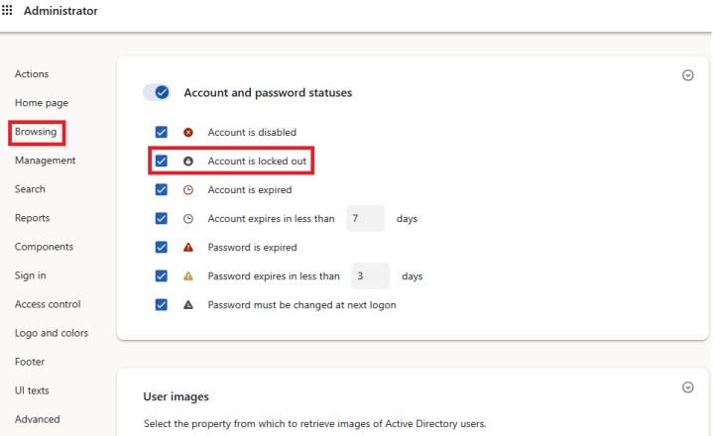Uncheck the Password is expired checkbox
Screen dimensions: 714x436
[x=162, y=247]
